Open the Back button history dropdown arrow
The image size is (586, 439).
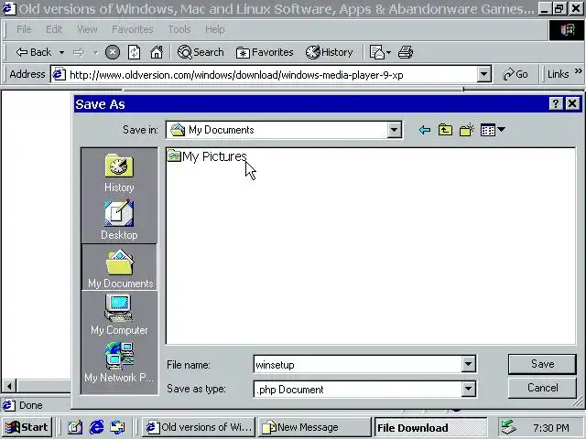[x=61, y=53]
